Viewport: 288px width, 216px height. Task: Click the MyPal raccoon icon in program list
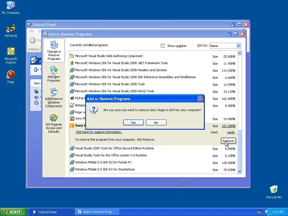click(72, 98)
